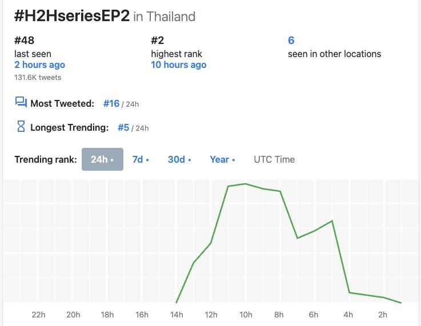
Task: Click the chart line start at 14h
Action: [177, 302]
